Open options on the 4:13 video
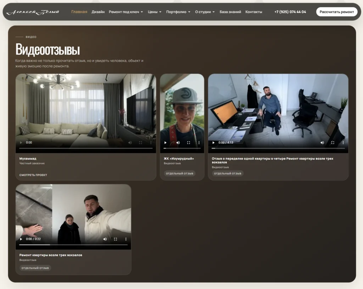Screen dimensions: 363x289 (x=343, y=143)
